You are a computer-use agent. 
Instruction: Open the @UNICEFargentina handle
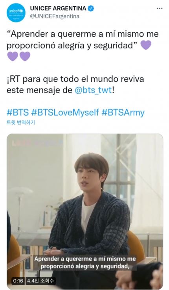click(55, 16)
